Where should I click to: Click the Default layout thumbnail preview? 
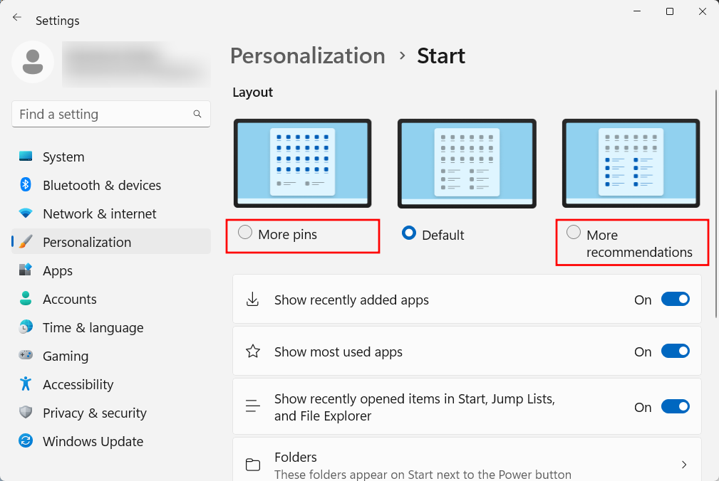pyautogui.click(x=467, y=162)
